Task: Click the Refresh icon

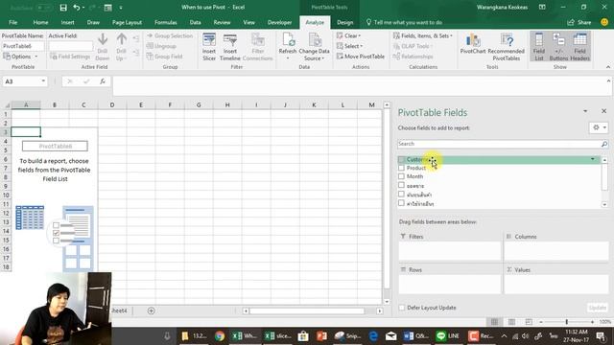Action: click(288, 47)
